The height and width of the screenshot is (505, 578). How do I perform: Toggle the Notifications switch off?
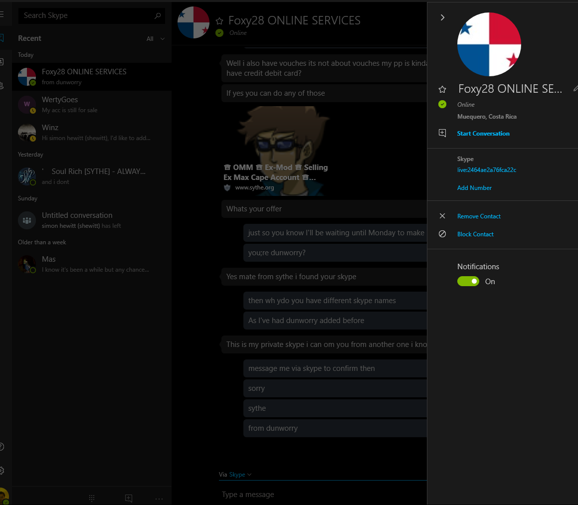click(468, 281)
